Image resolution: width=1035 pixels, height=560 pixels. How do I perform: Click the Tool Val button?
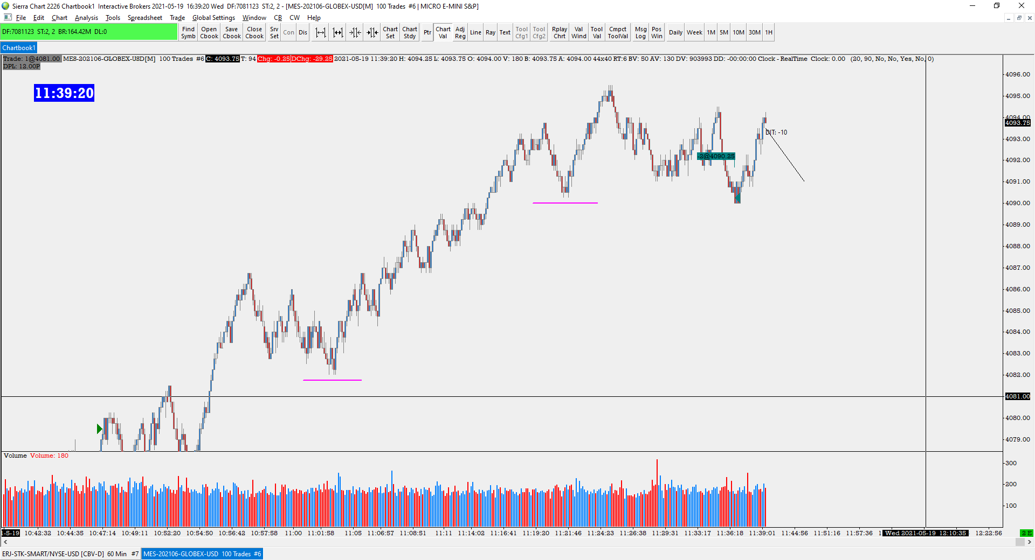(597, 32)
